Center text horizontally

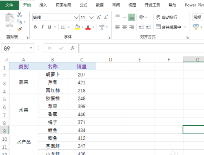coord(124,27)
